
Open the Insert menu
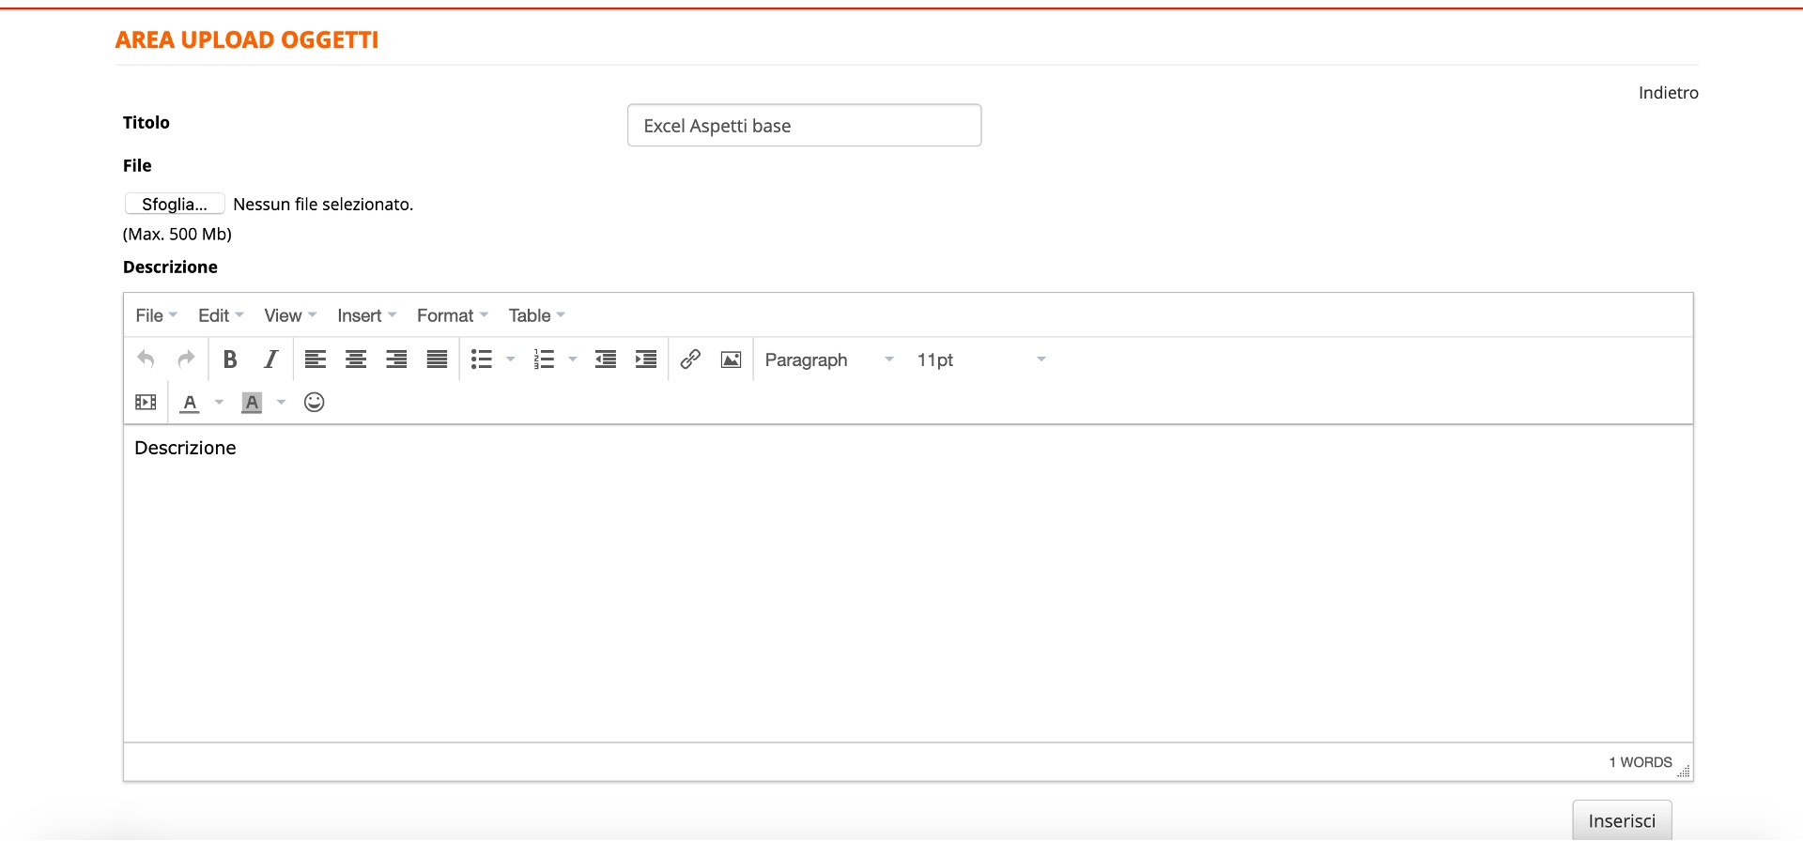pyautogui.click(x=366, y=315)
